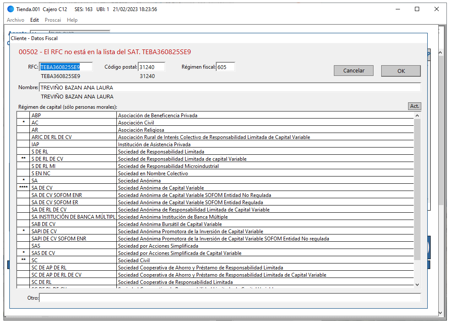Click the Act. update button
This screenshot has height=324, width=449.
pyautogui.click(x=414, y=106)
